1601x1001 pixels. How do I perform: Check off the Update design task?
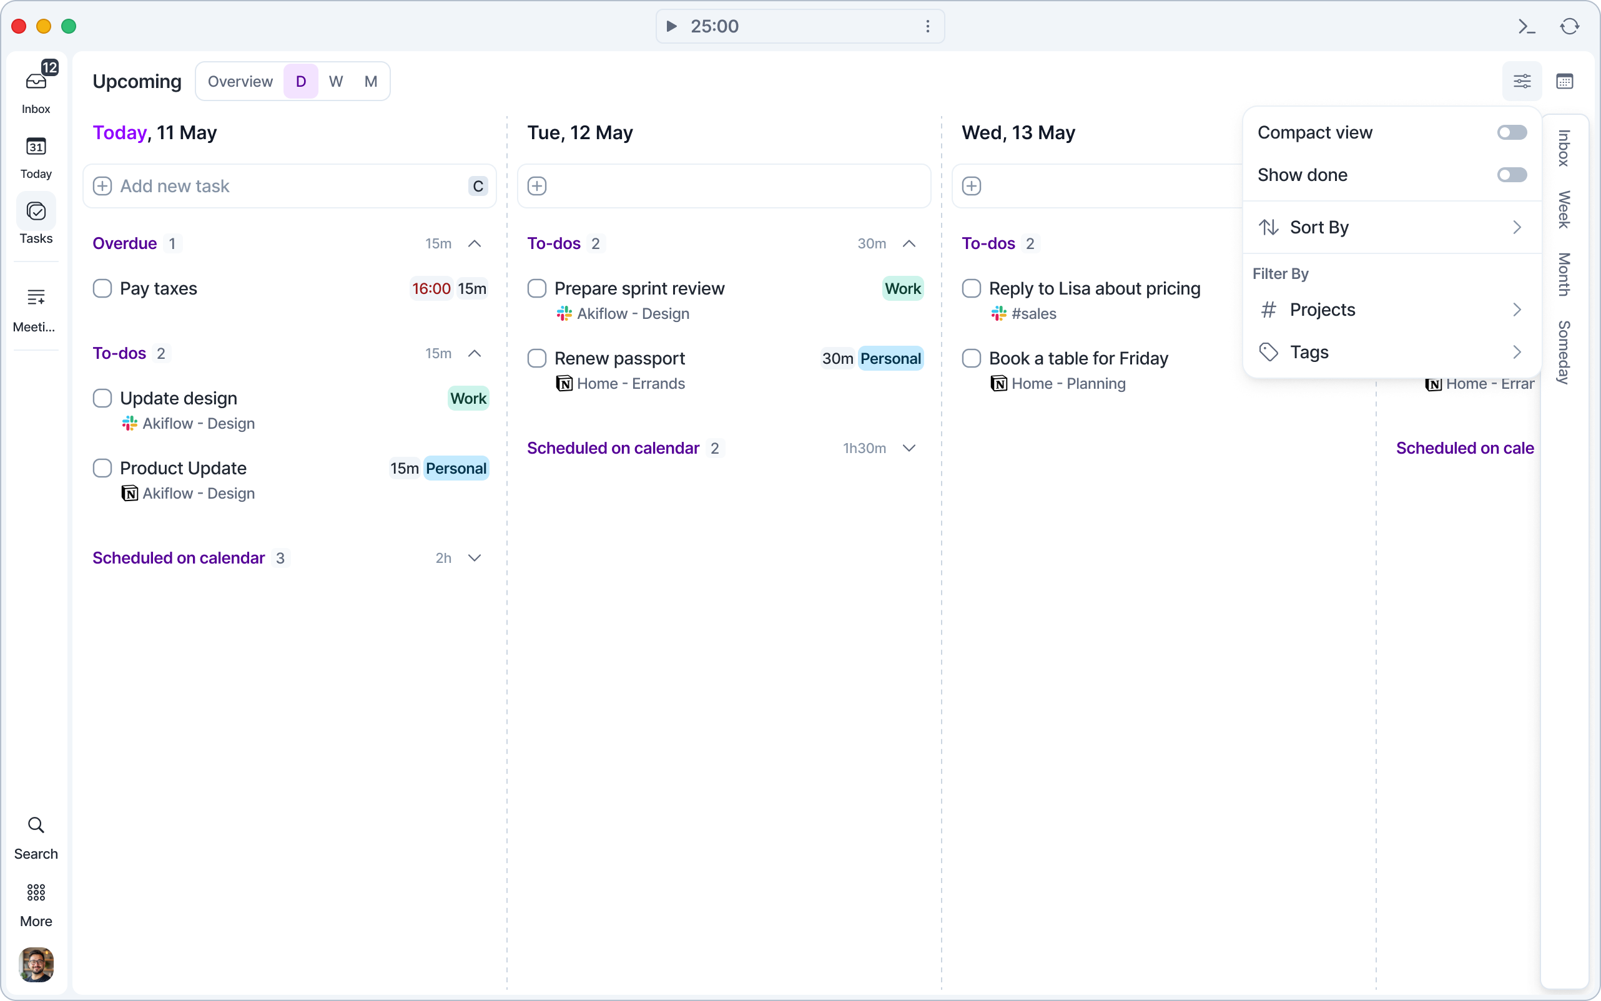click(102, 399)
